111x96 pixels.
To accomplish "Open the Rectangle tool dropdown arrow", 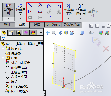I will [x=35, y=12].
